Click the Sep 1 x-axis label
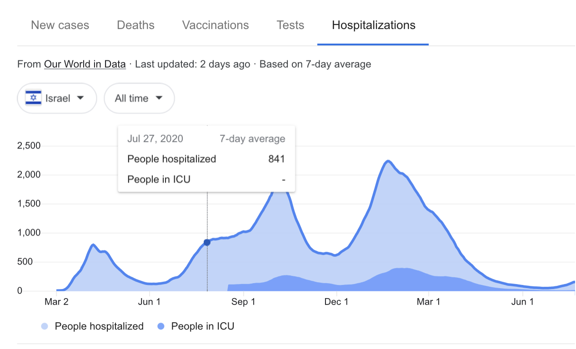576x349 pixels. [x=243, y=302]
